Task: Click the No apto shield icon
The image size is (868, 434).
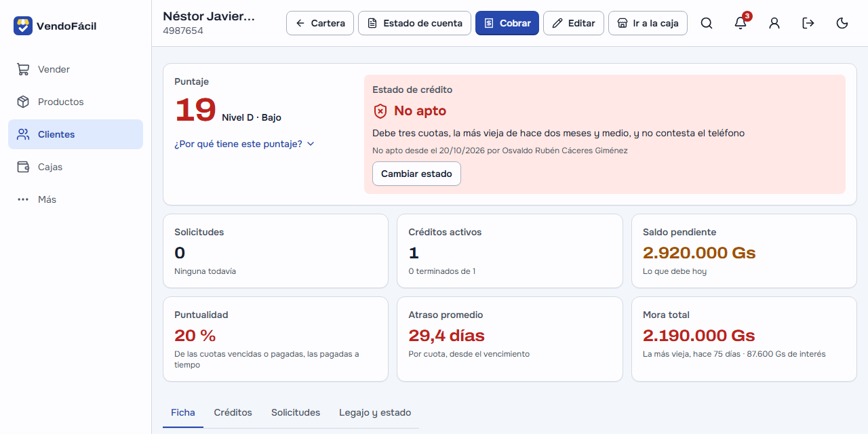Action: (x=380, y=111)
